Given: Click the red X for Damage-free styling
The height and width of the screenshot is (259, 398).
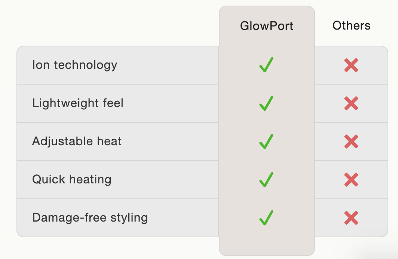Looking at the screenshot, I should pyautogui.click(x=351, y=218).
